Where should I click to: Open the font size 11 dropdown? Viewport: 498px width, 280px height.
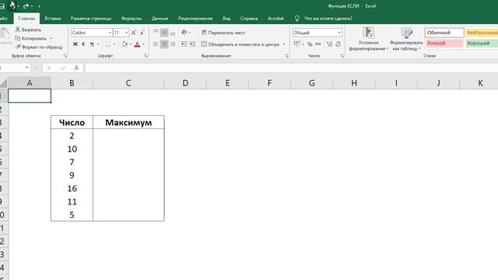[x=126, y=33]
